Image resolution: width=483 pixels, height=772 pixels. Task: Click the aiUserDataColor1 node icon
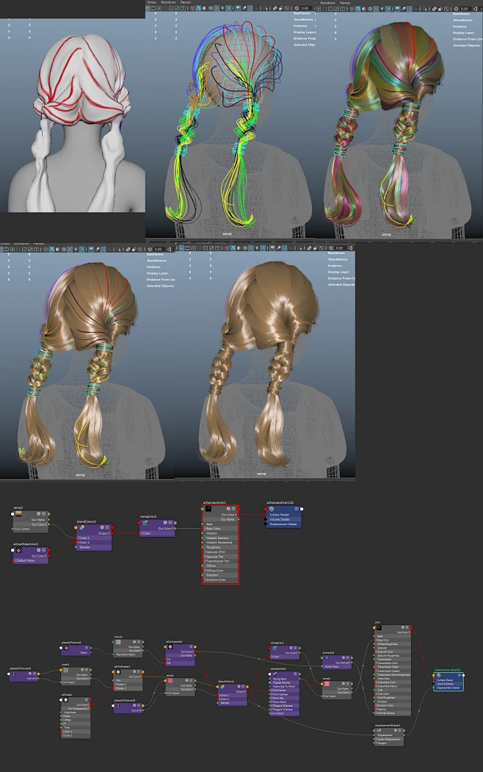point(17,549)
